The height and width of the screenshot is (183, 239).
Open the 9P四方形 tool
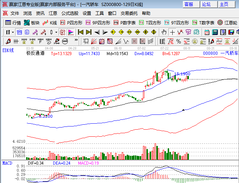98,23
